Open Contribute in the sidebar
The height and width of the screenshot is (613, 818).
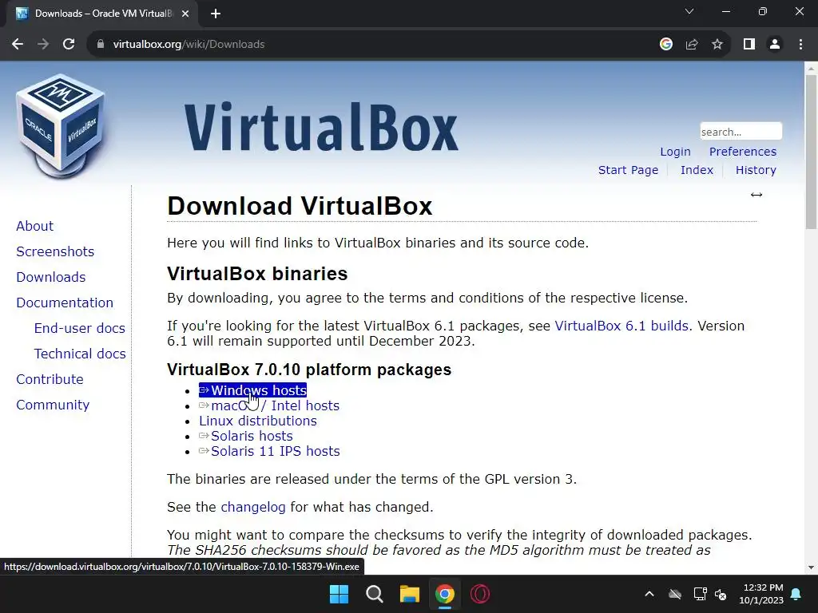click(50, 379)
